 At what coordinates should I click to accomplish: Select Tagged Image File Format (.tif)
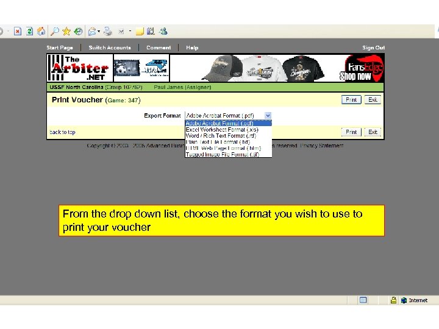pos(228,154)
